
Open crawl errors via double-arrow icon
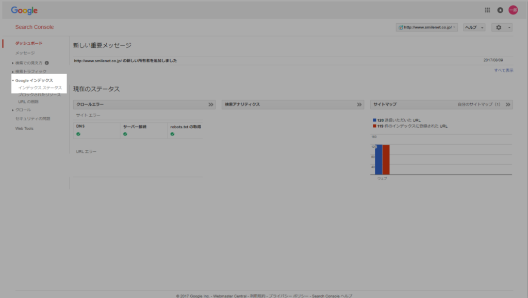click(211, 104)
